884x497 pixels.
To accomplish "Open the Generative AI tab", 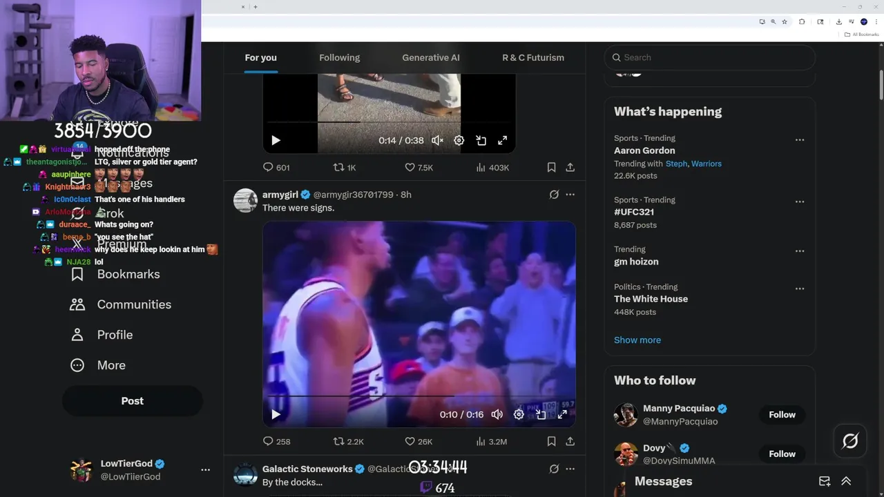I will 431,58.
